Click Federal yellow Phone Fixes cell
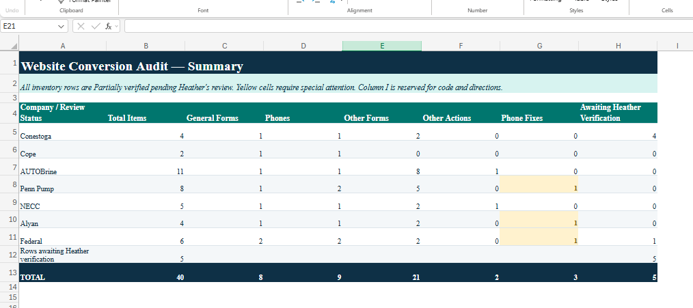The height and width of the screenshot is (308, 693). (539, 237)
